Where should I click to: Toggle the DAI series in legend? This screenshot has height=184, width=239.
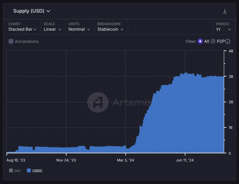coord(15,171)
